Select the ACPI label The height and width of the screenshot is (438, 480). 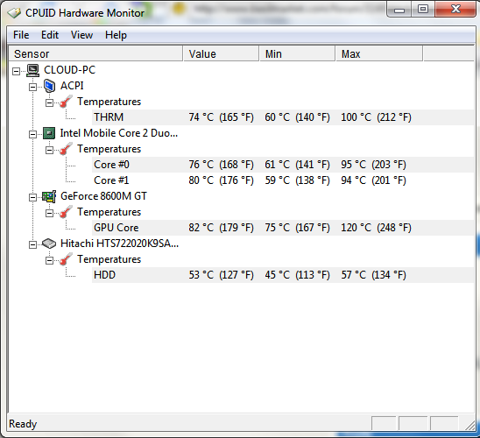tap(72, 86)
